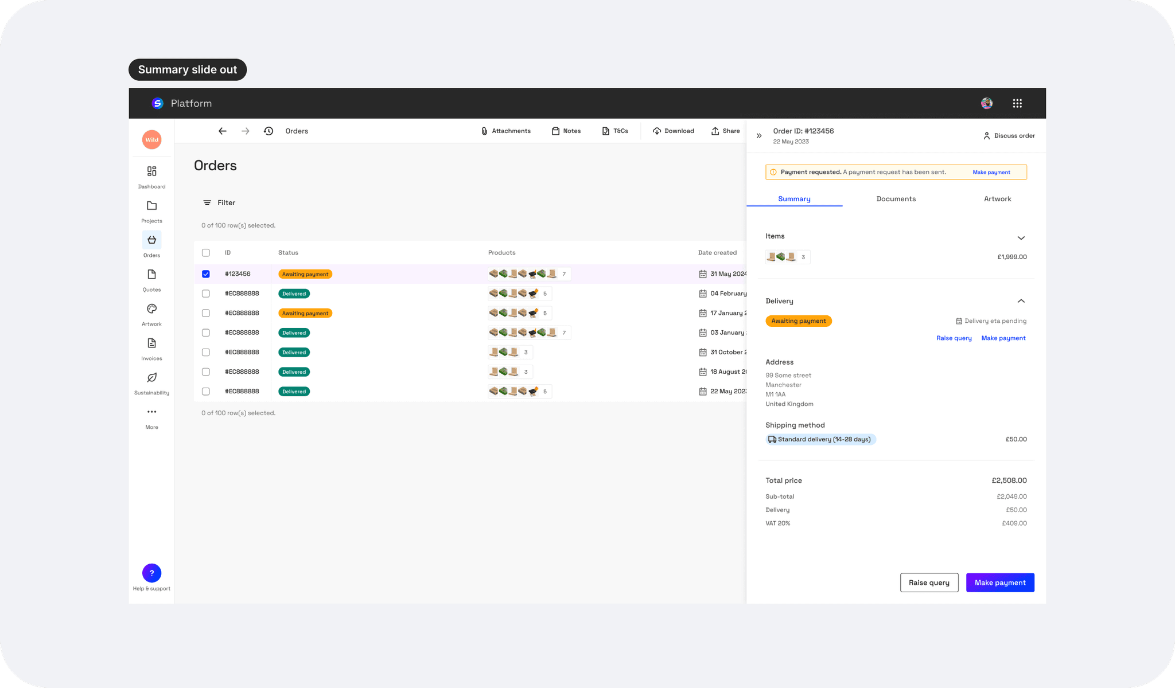Click Raise query link under Delivery
This screenshot has height=688, width=1175.
pyautogui.click(x=954, y=338)
